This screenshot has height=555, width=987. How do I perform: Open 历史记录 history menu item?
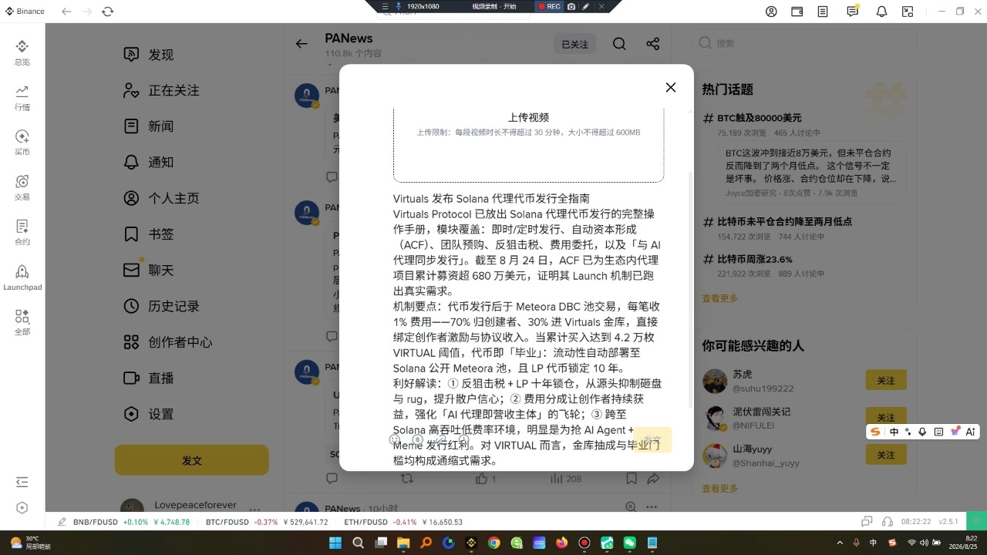161,306
